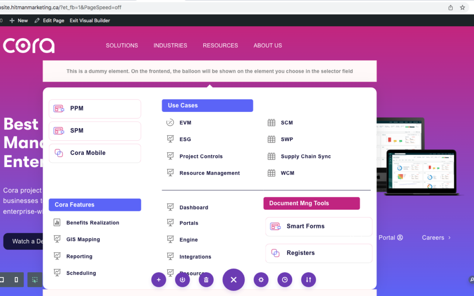Open the Supply Chain Sync link
The width and height of the screenshot is (474, 296).
(305, 157)
